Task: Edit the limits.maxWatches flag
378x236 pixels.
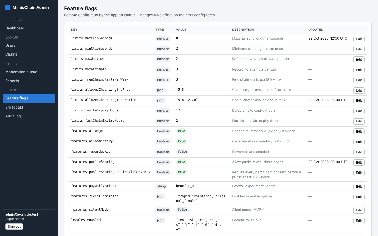Action: (359, 60)
